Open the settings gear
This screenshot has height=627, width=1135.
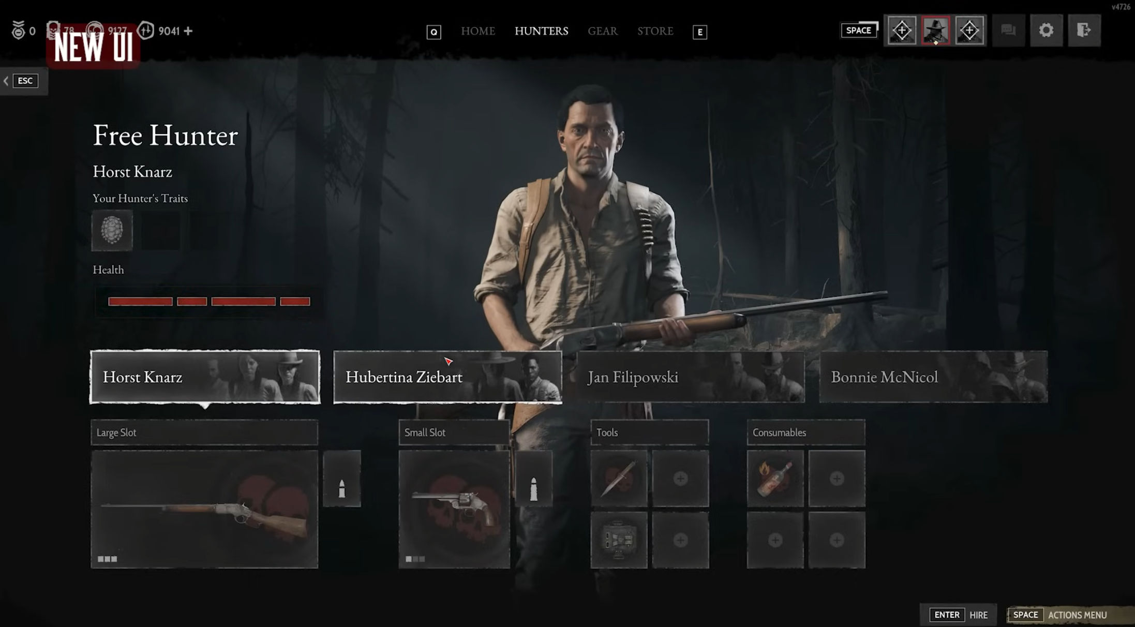[x=1046, y=31]
